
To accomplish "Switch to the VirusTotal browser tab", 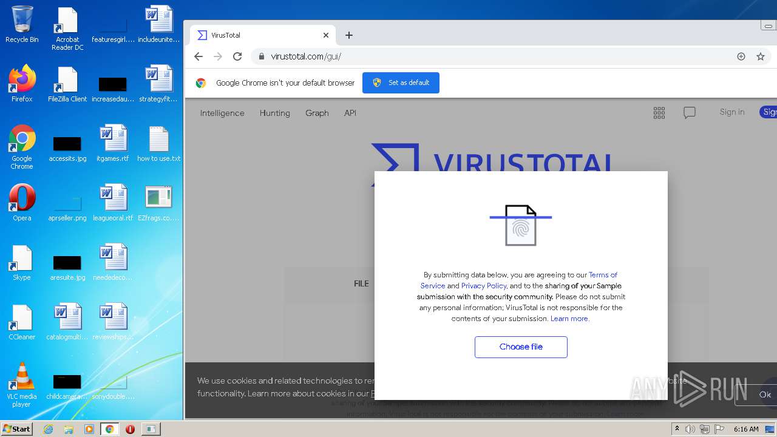I will coord(262,35).
